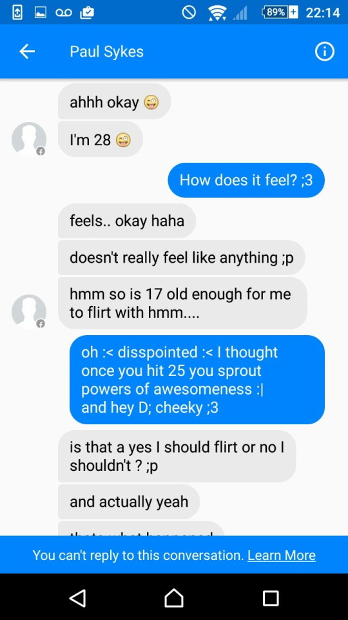348x620 pixels.
Task: Tap the Wi-Fi icon in the status bar
Action: 217,13
